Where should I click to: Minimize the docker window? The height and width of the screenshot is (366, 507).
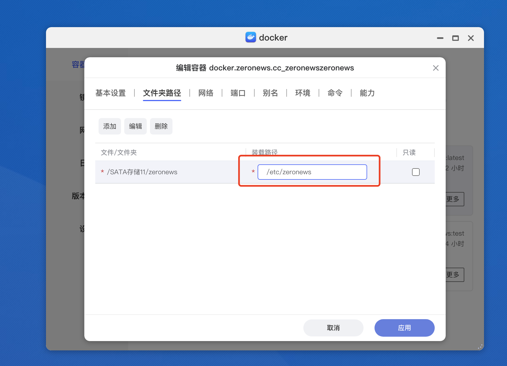pyautogui.click(x=440, y=38)
